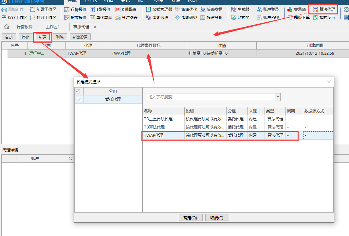Click the 类型 column header
Viewport: 349px width, 236px height.
pyautogui.click(x=275, y=111)
